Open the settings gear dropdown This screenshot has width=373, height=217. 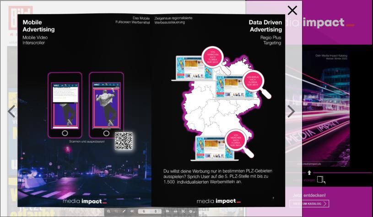pyautogui.click(x=192, y=211)
